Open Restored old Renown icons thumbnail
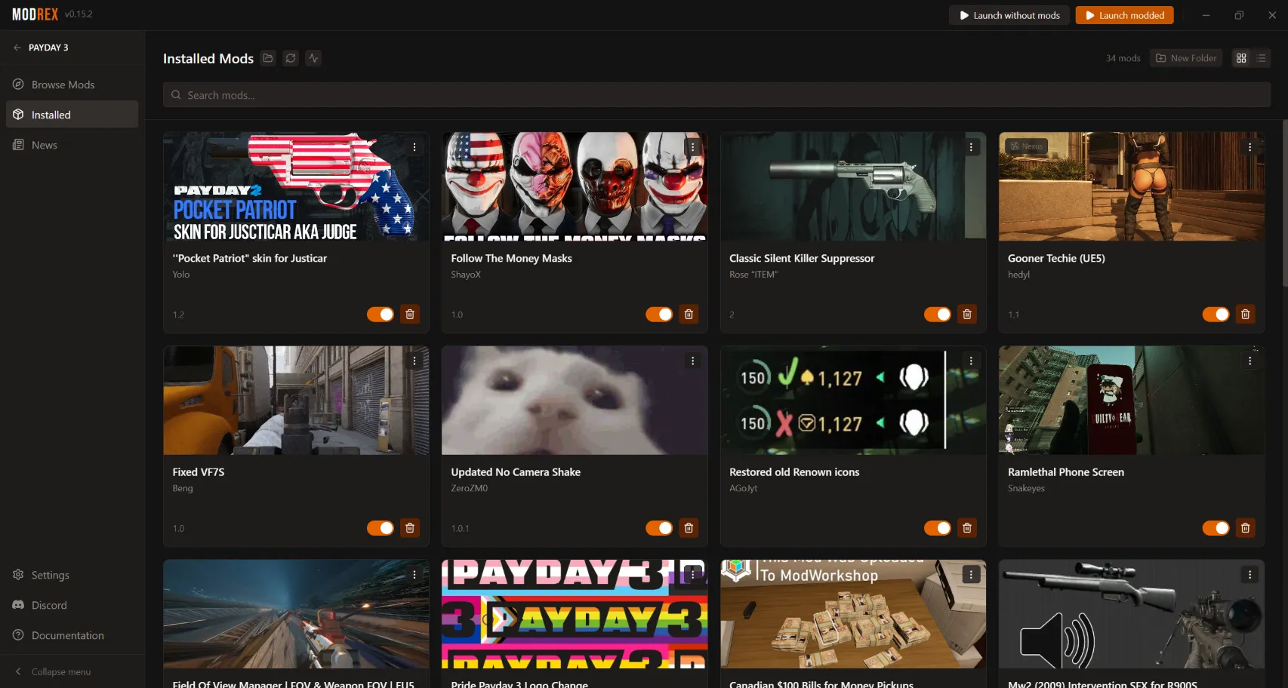This screenshot has height=688, width=1288. (x=853, y=401)
